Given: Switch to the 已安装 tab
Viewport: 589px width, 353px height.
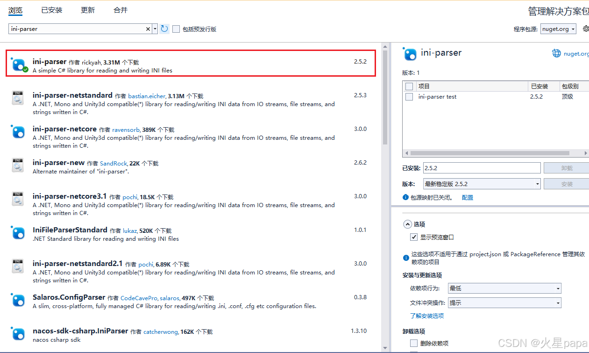Looking at the screenshot, I should point(52,10).
